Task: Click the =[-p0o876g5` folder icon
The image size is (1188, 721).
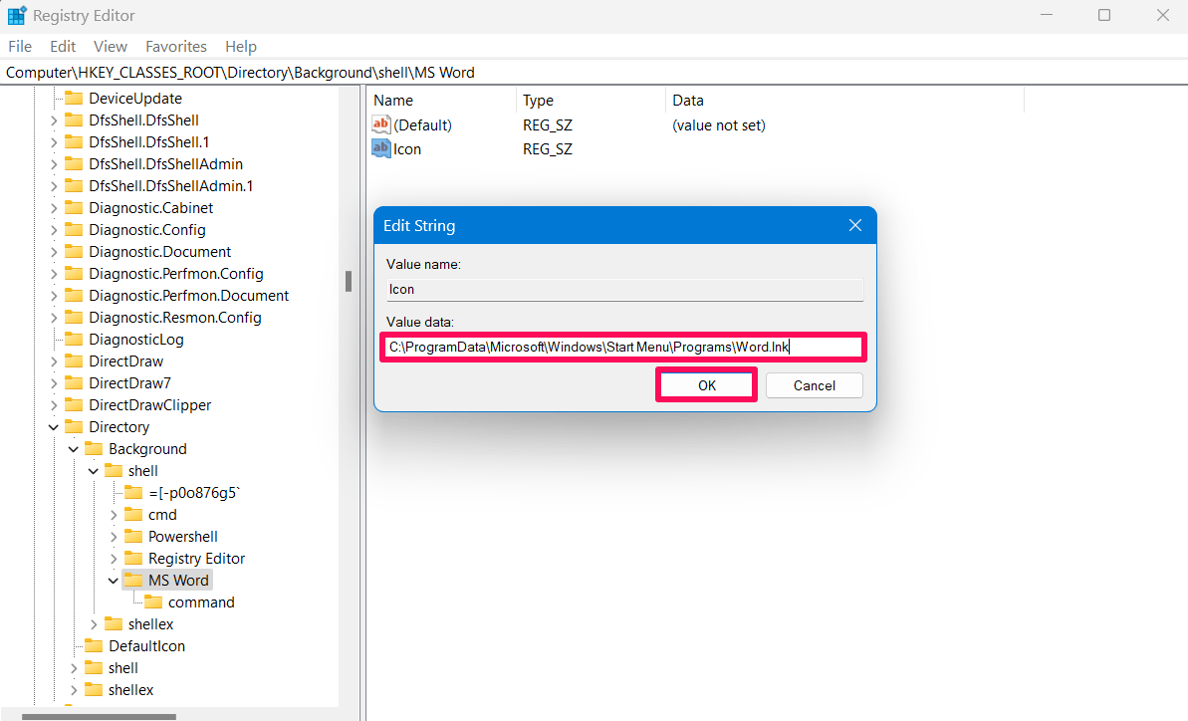Action: (x=133, y=493)
